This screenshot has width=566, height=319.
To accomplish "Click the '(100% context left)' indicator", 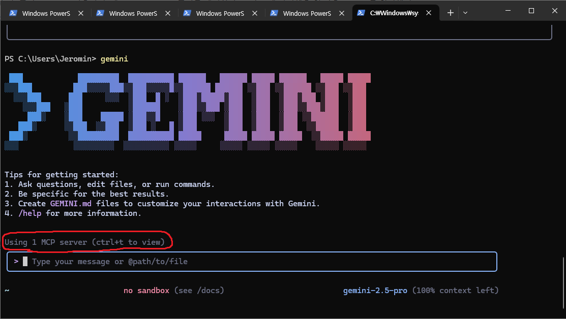I will click(x=456, y=291).
